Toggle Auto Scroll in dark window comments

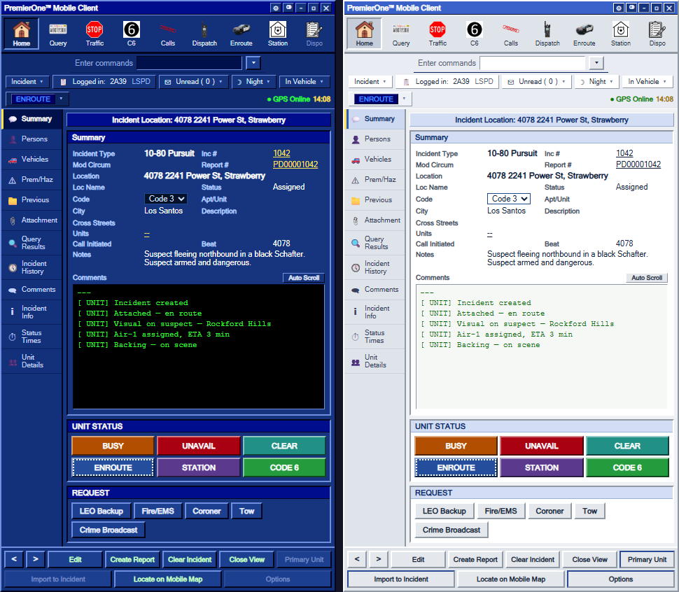tap(304, 278)
